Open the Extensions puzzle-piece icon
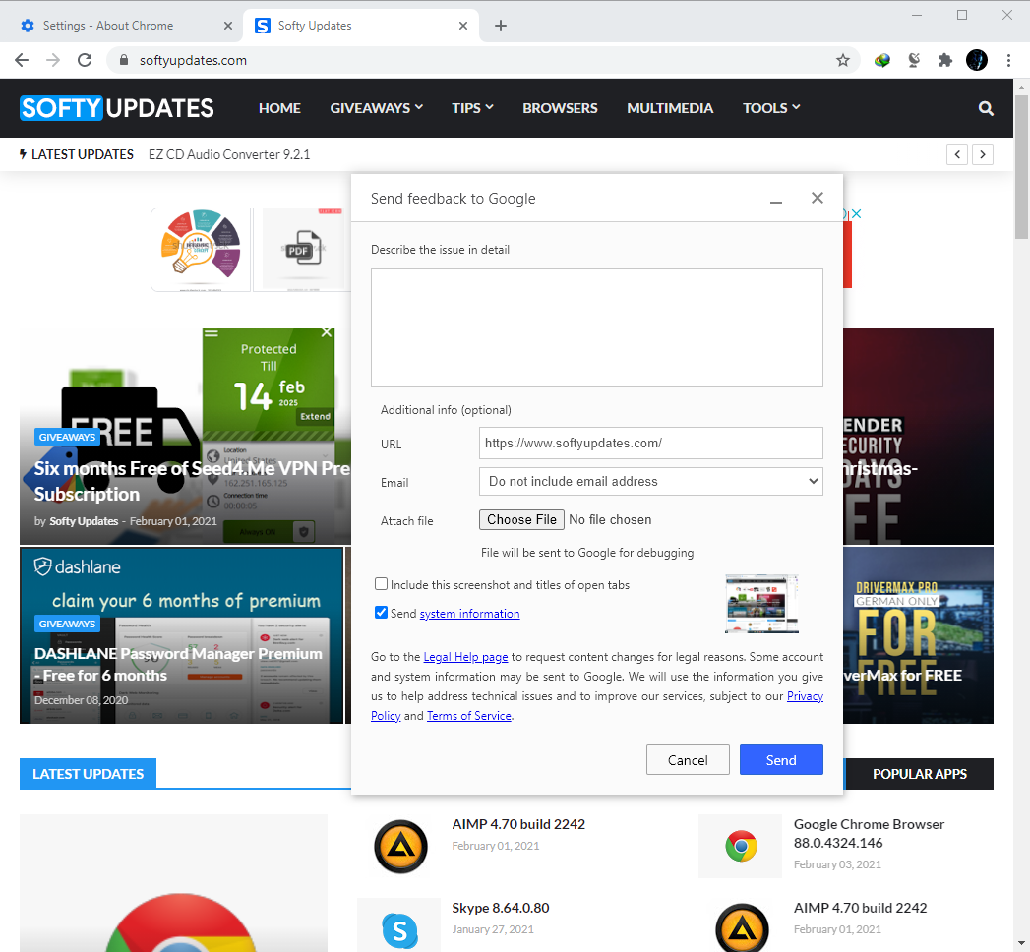This screenshot has height=952, width=1030. point(944,60)
